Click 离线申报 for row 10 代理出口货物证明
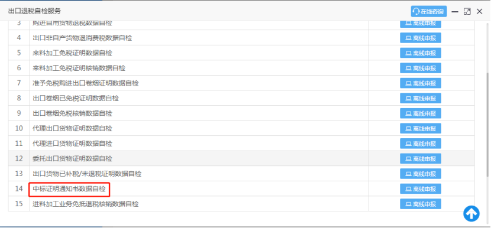This screenshot has height=228, width=491. [x=421, y=128]
